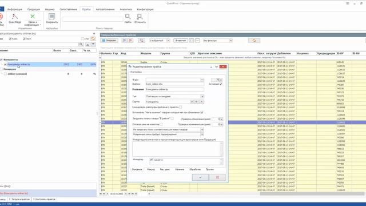Open the '1 выбранный' dropdown in toolbar
366x206 pixels.
(x=168, y=41)
